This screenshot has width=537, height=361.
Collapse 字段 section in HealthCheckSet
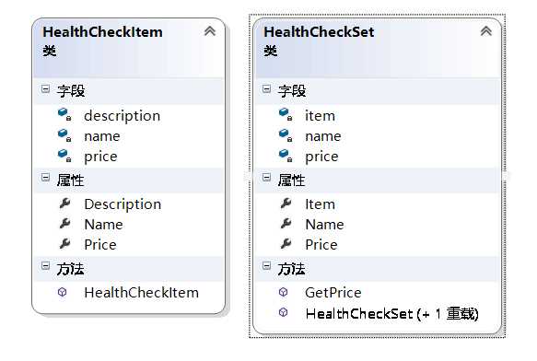click(x=266, y=89)
